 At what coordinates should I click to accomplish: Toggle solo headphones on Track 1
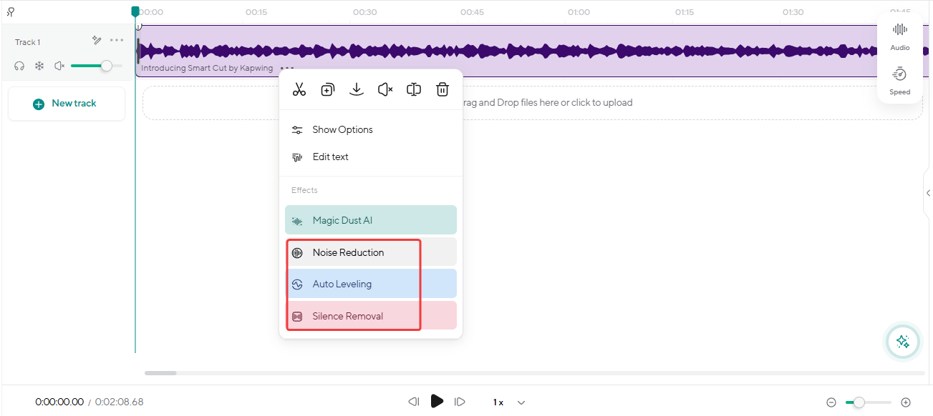pyautogui.click(x=19, y=66)
